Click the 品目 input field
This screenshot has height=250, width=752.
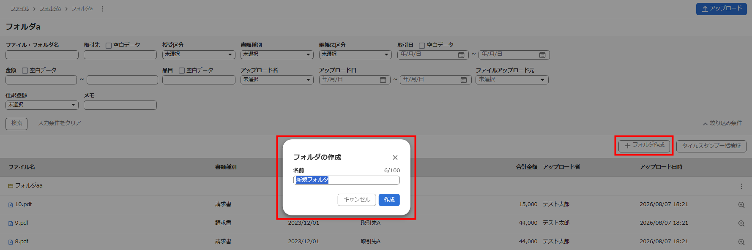(199, 80)
